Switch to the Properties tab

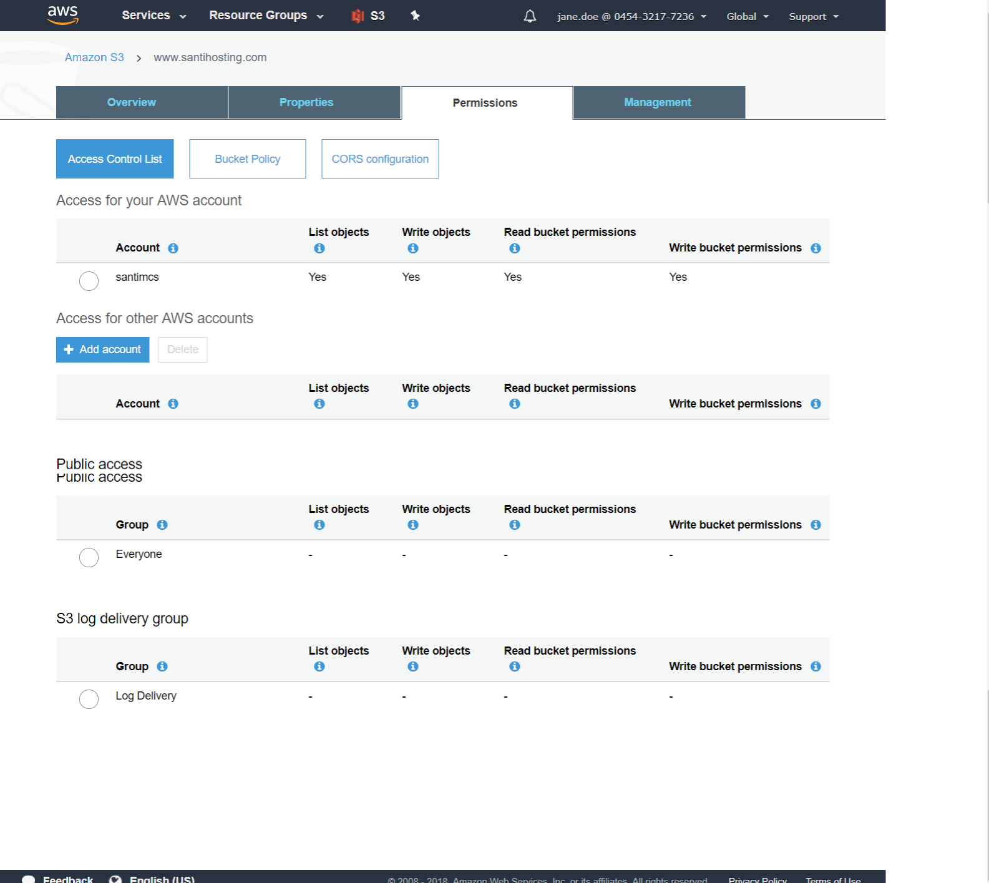tap(314, 102)
